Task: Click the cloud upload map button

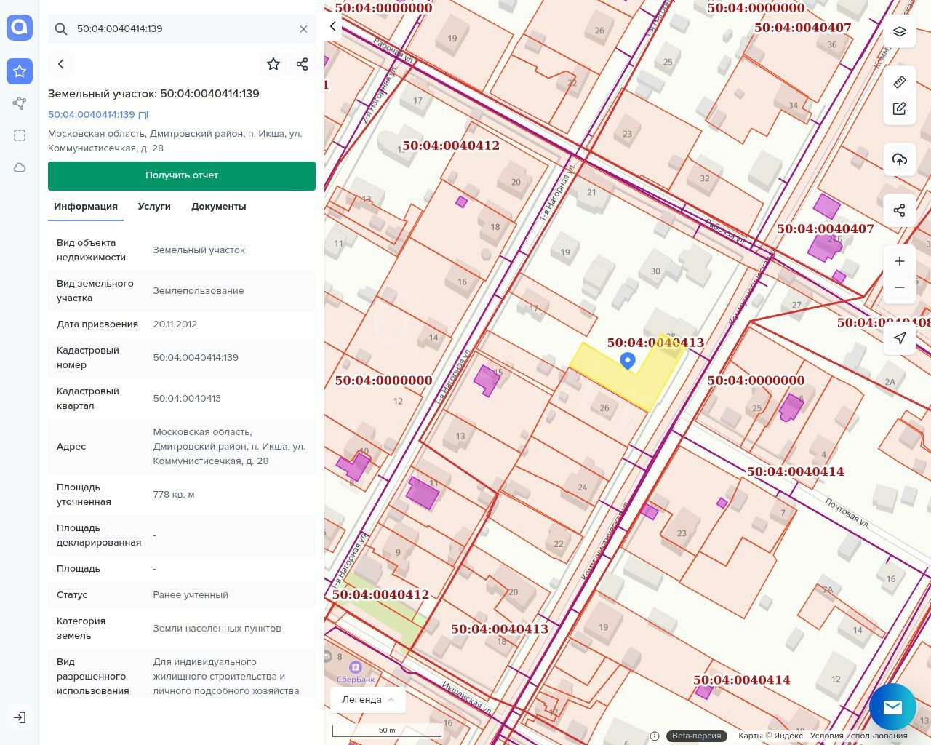Action: click(900, 159)
